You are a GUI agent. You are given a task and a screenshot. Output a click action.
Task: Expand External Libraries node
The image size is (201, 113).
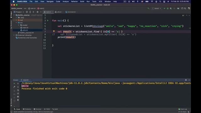tap(14, 35)
